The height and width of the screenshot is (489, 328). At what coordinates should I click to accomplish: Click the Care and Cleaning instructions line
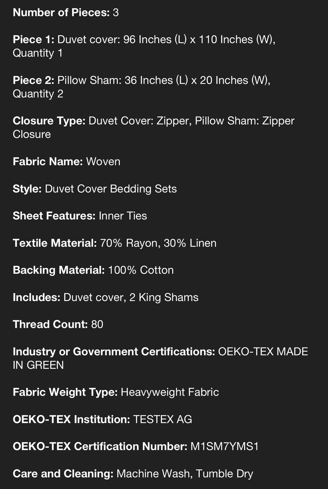coord(133,474)
